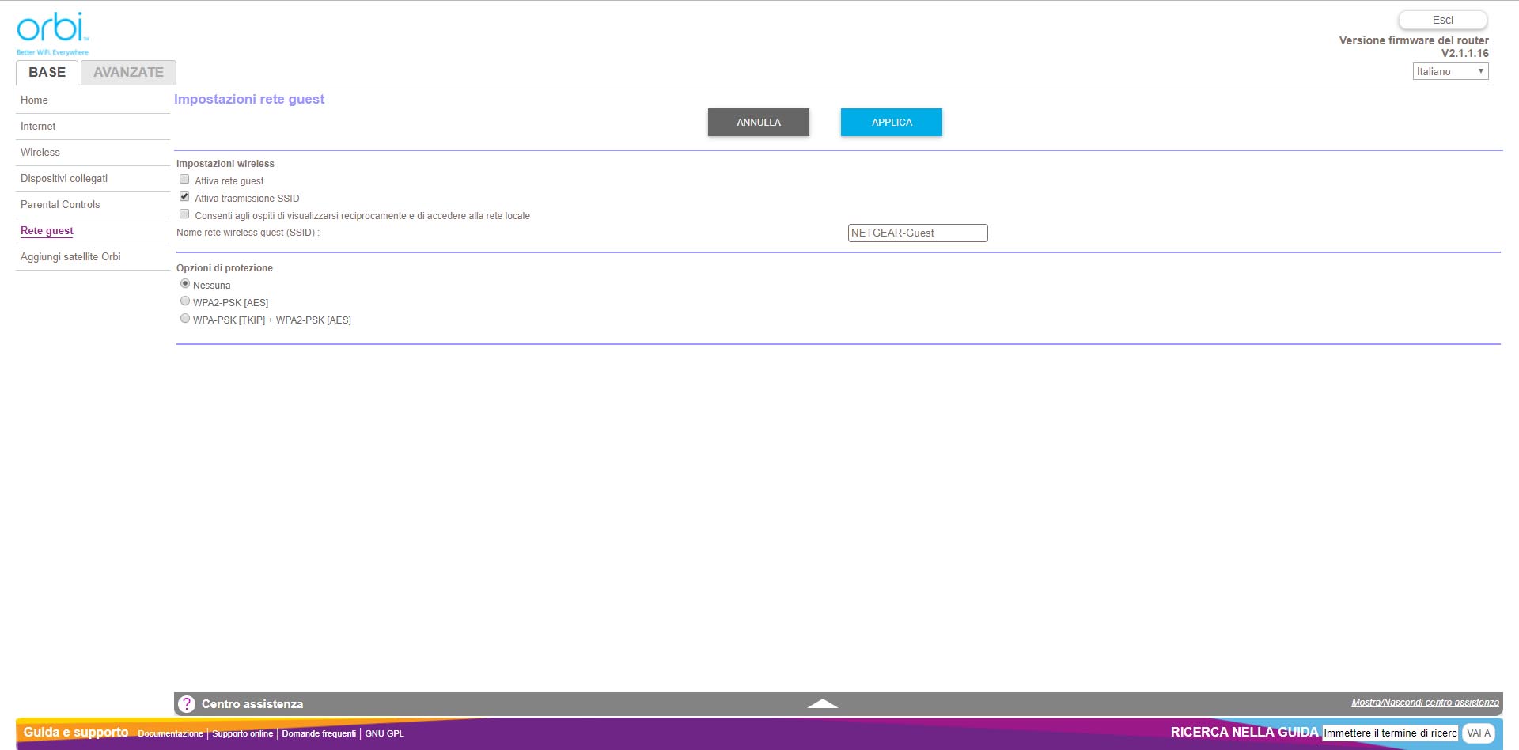Allow guests to access the local network
The width and height of the screenshot is (1519, 750).
(x=184, y=214)
